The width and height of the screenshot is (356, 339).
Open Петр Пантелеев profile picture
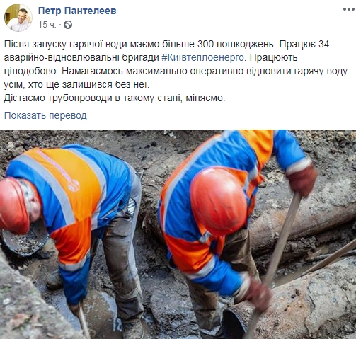click(18, 18)
